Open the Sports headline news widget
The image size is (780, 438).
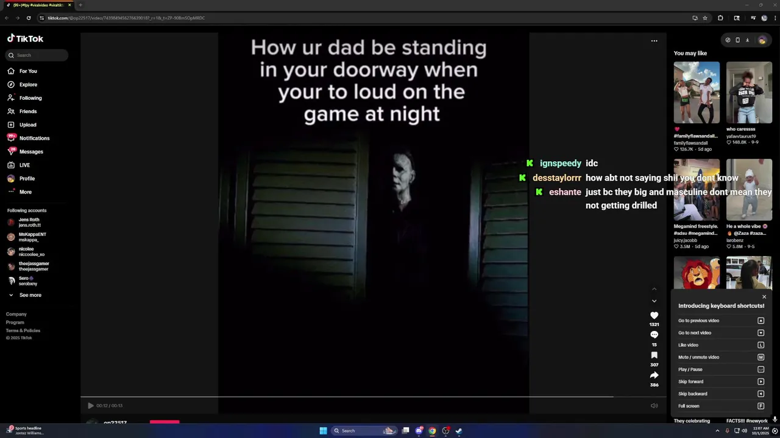coord(24,431)
